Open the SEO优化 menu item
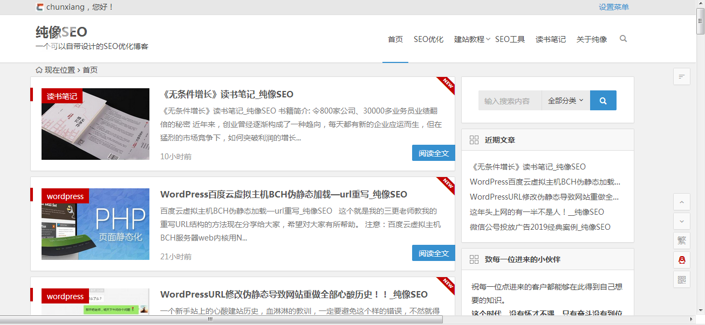 pyautogui.click(x=428, y=39)
